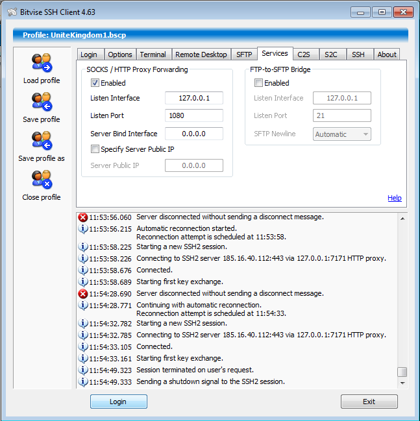Click error icon at 11:53:56.060 log entry
This screenshot has height=421, width=420.
point(82,217)
